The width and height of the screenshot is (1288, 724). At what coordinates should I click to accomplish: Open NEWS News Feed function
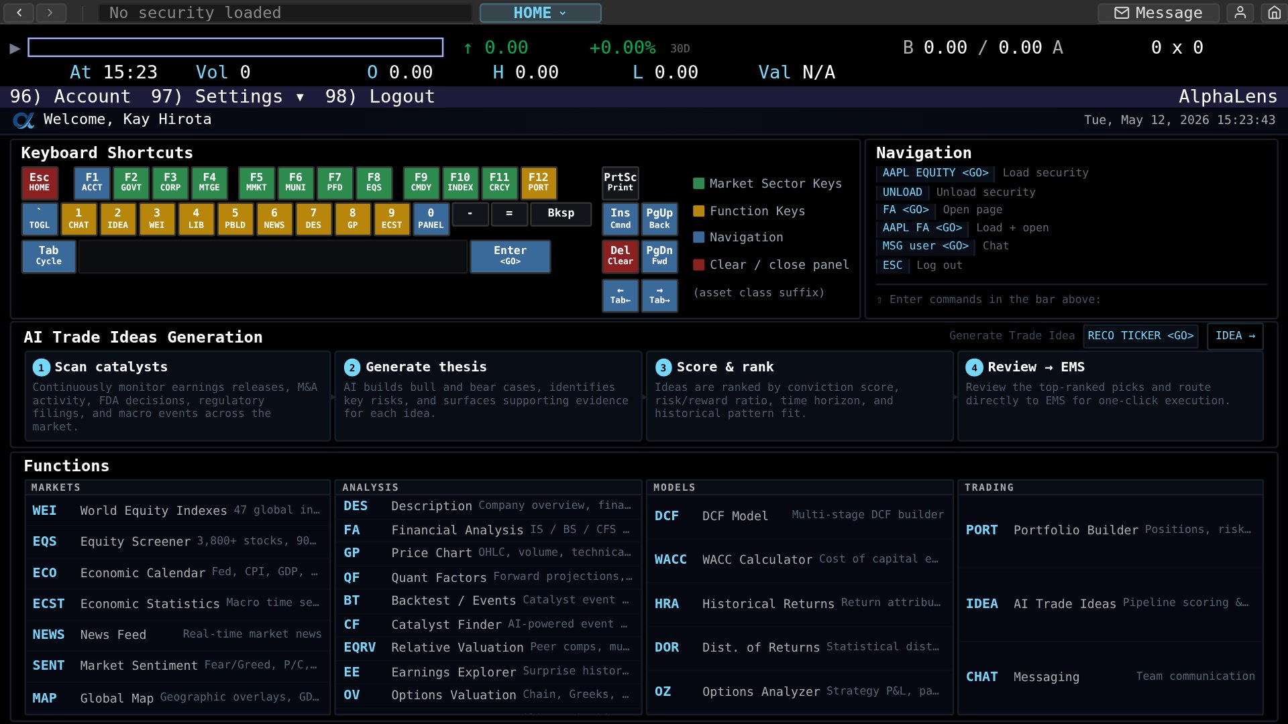[x=178, y=635]
